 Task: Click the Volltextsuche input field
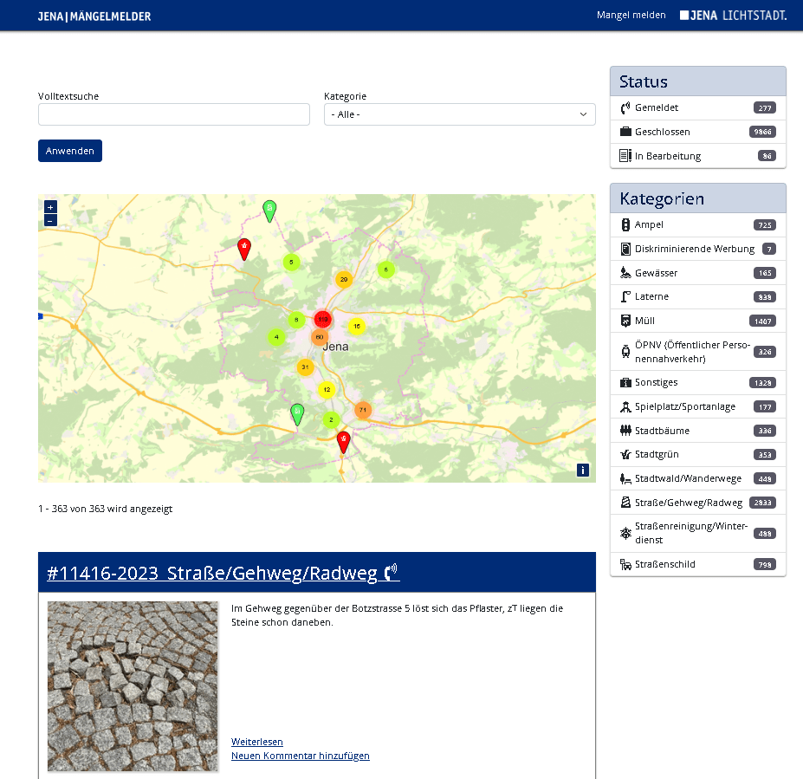173,114
